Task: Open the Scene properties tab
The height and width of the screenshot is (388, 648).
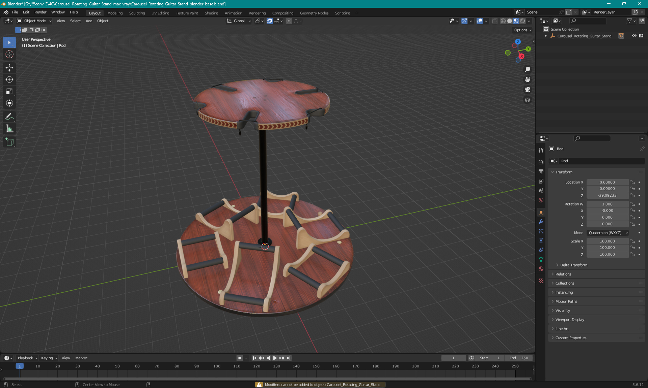Action: tap(541, 191)
